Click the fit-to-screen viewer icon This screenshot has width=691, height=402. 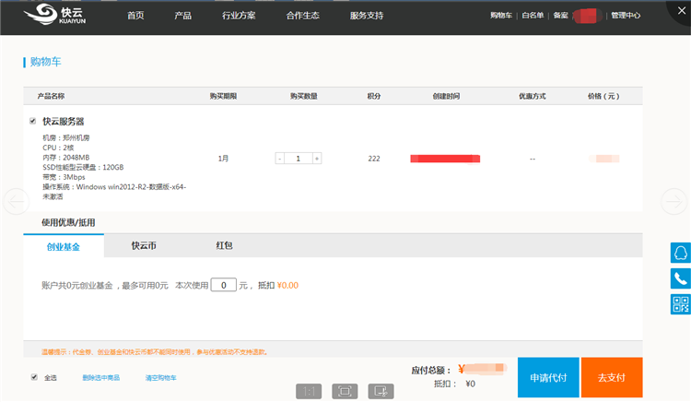345,391
